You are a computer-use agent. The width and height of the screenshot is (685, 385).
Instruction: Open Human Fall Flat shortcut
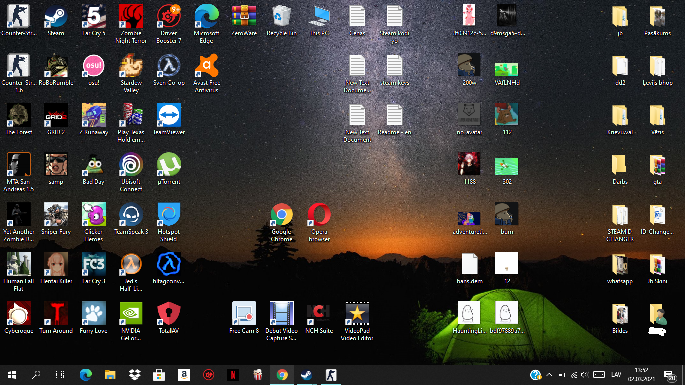pyautogui.click(x=19, y=272)
